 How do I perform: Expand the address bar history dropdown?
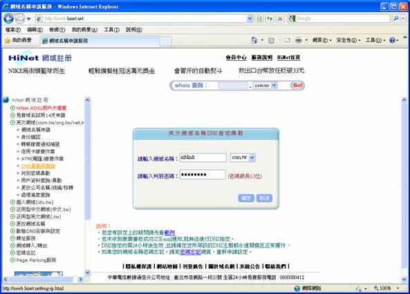tap(250, 19)
